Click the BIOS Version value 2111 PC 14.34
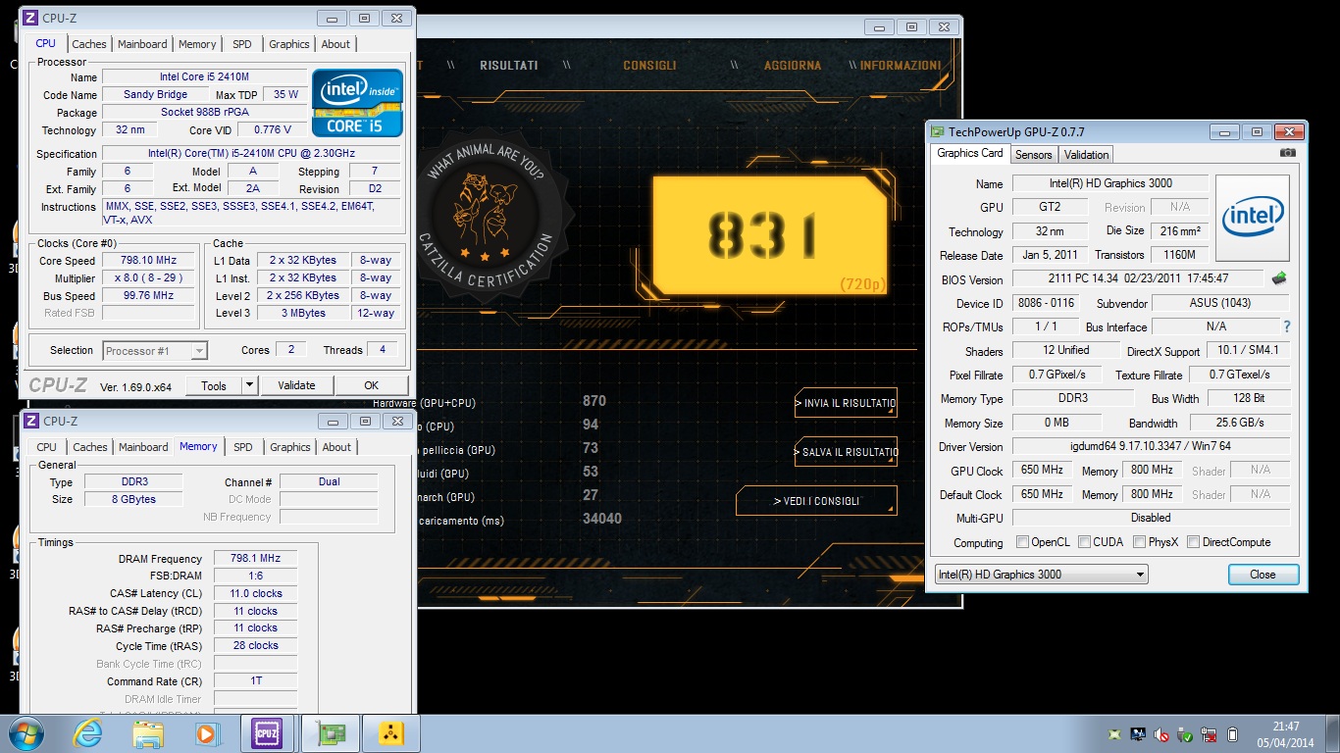 (x=1138, y=278)
